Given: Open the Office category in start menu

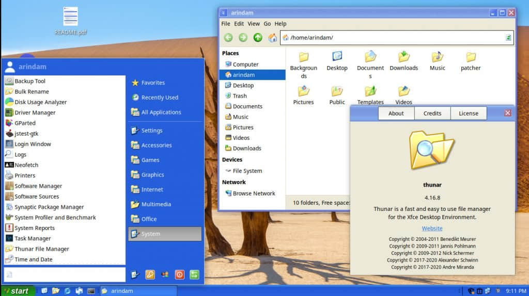Looking at the screenshot, I should pyautogui.click(x=165, y=219).
